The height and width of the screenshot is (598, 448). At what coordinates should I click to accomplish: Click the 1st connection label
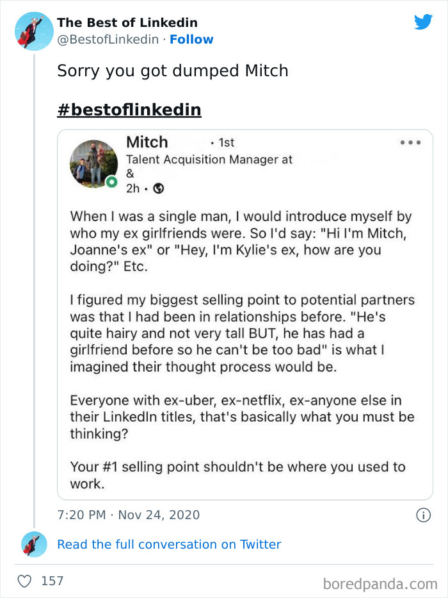(x=226, y=142)
